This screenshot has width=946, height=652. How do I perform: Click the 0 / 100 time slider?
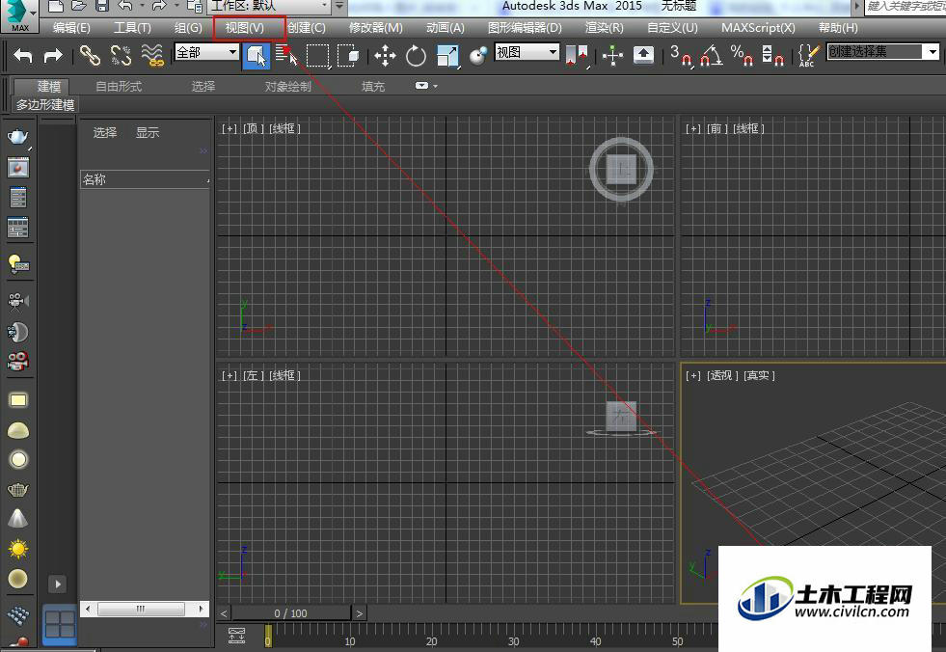click(291, 613)
